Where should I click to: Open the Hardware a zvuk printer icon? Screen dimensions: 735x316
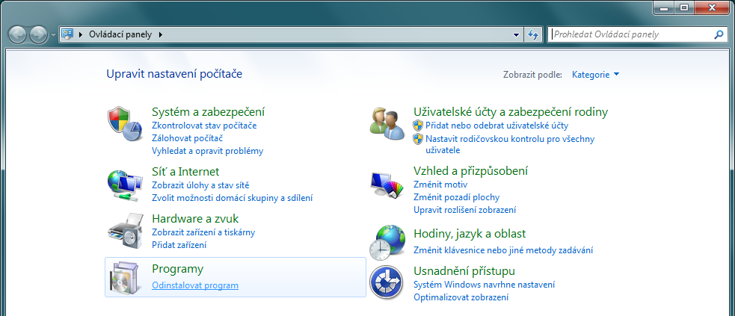pyautogui.click(x=125, y=231)
